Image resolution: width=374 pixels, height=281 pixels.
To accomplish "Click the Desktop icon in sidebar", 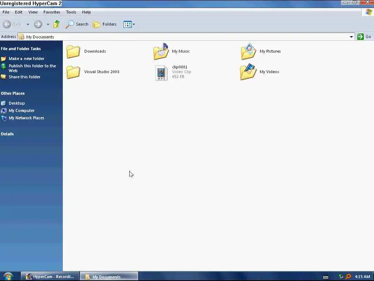I will [3, 103].
